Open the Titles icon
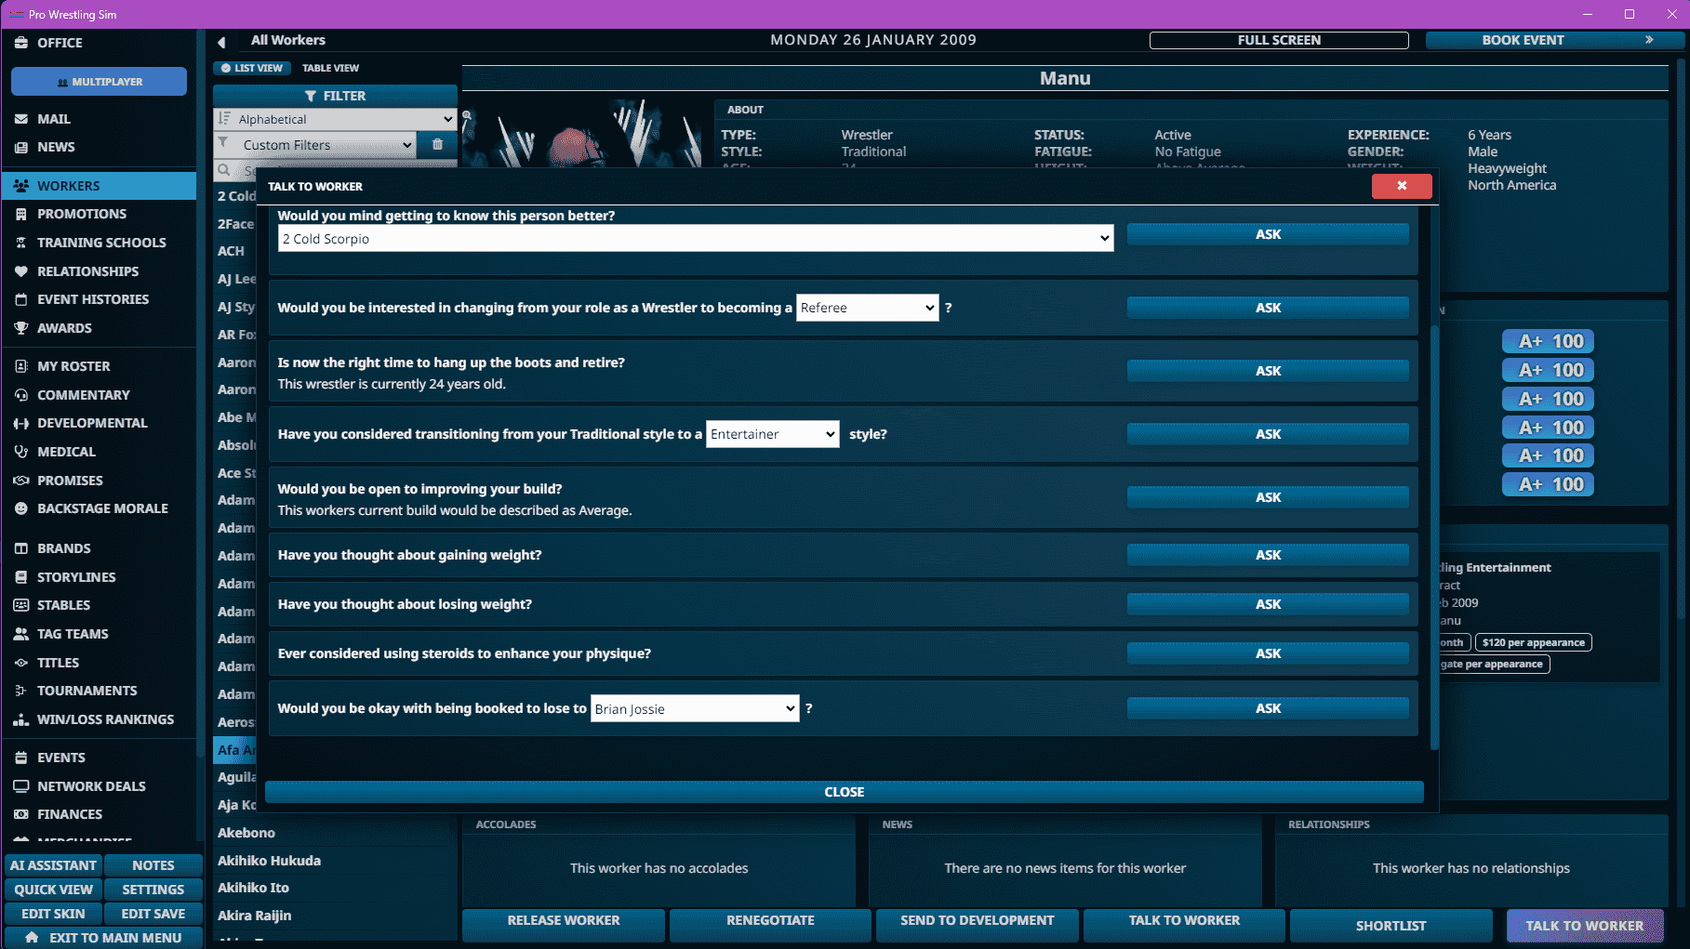The image size is (1690, 949). [x=21, y=663]
